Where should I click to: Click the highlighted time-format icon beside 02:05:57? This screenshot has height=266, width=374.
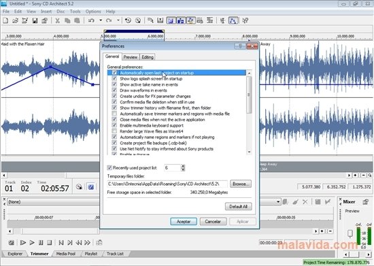[91, 187]
